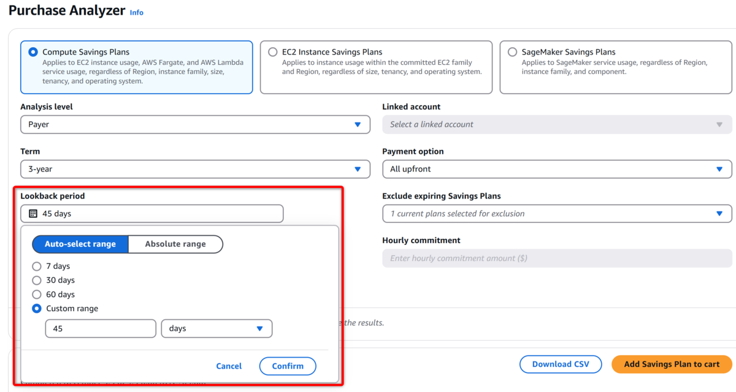Viewport: 736px width, 392px height.
Task: Select Compute Savings Plans radio option
Action: [x=33, y=52]
